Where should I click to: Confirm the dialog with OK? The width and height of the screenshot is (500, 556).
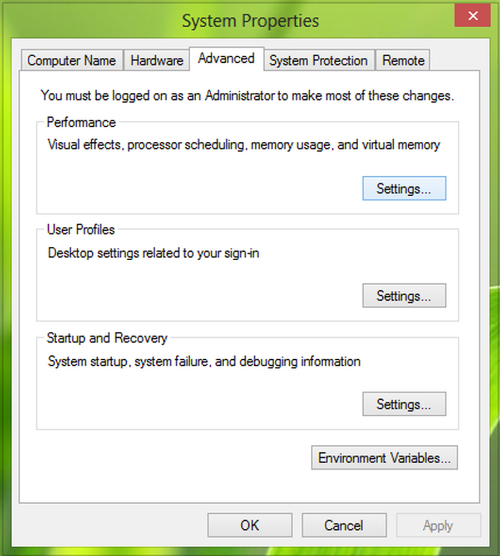point(250,525)
